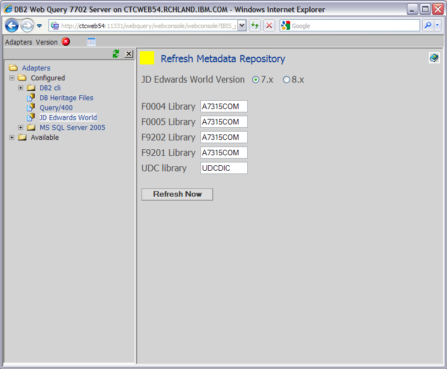Screen dimensions: 447x369
Task: Expand the DB2 cli node
Action: click(x=20, y=88)
